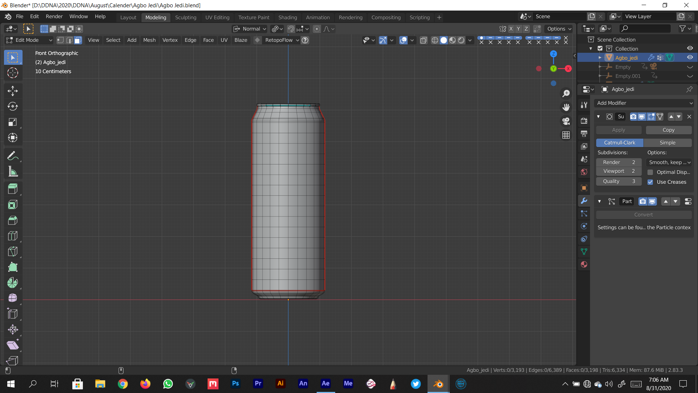Screen dimensions: 698x393
Task: Select the Simple subdivision type
Action: [667, 143]
